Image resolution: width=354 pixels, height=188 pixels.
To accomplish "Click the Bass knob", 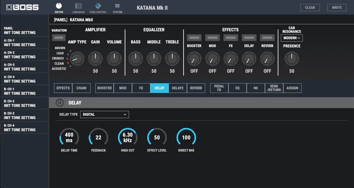I will [136, 59].
